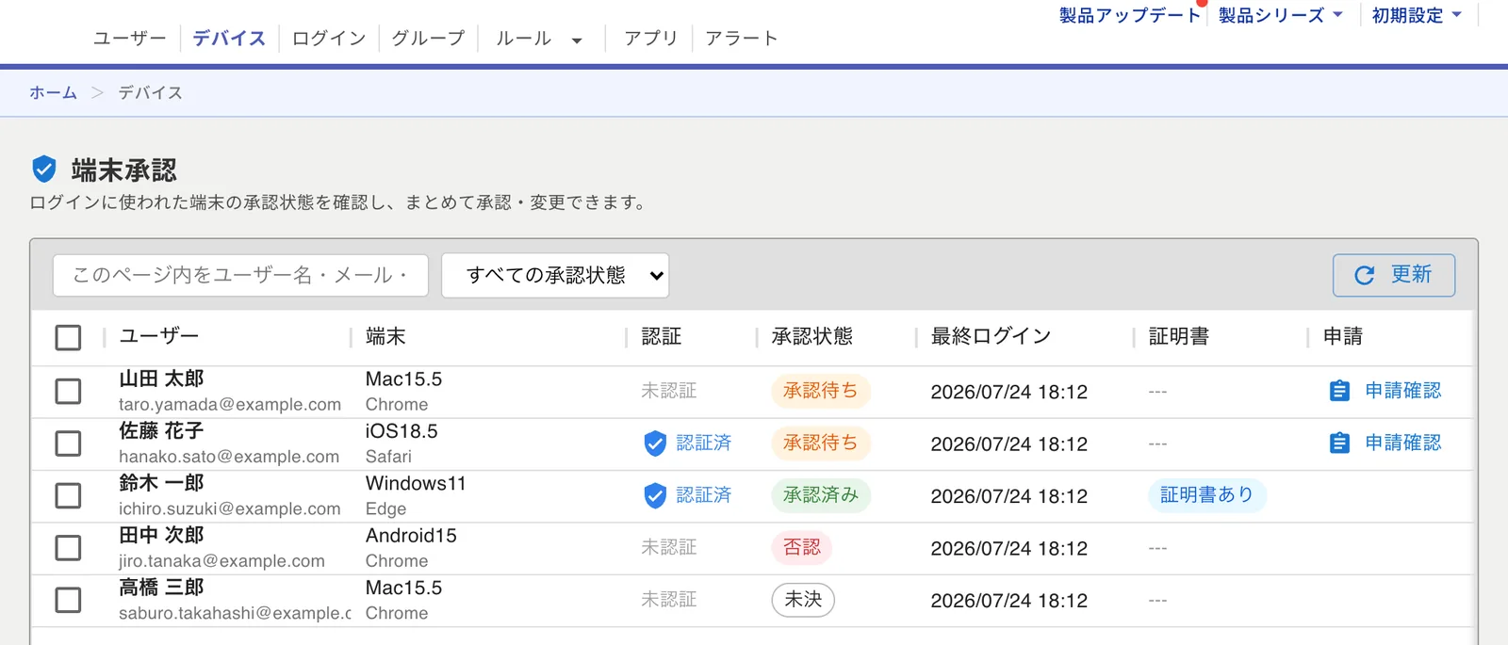Viewport: 1508px width, 645px height.
Task: Open the アラート tab
Action: click(742, 38)
